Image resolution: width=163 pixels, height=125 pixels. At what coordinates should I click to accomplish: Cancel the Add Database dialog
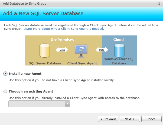[x=151, y=119]
